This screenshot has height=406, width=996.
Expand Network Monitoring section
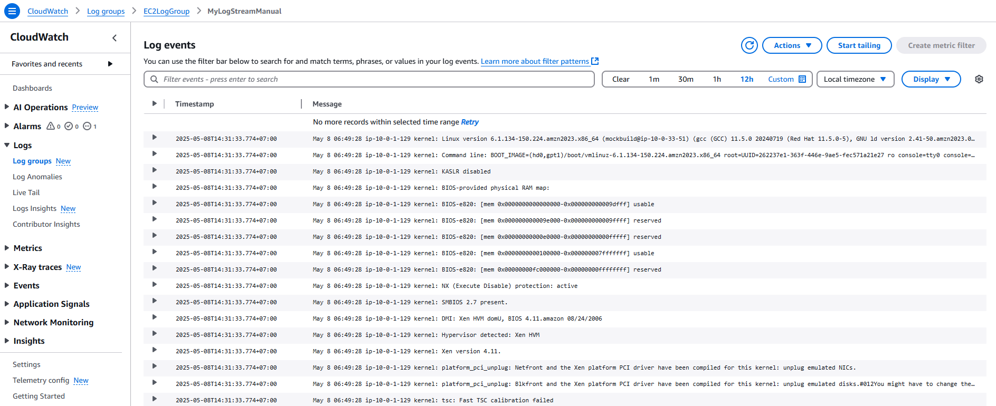pyautogui.click(x=7, y=322)
